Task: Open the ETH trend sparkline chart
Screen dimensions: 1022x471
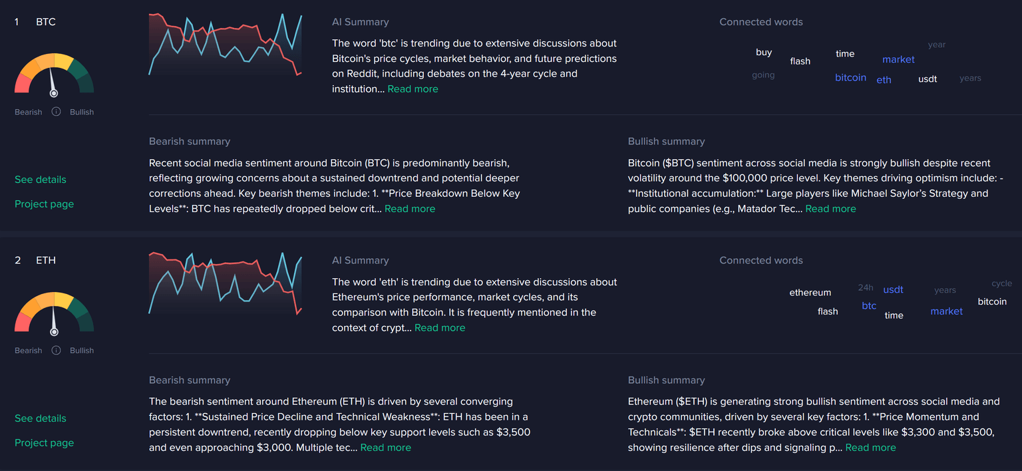Action: [x=225, y=283]
